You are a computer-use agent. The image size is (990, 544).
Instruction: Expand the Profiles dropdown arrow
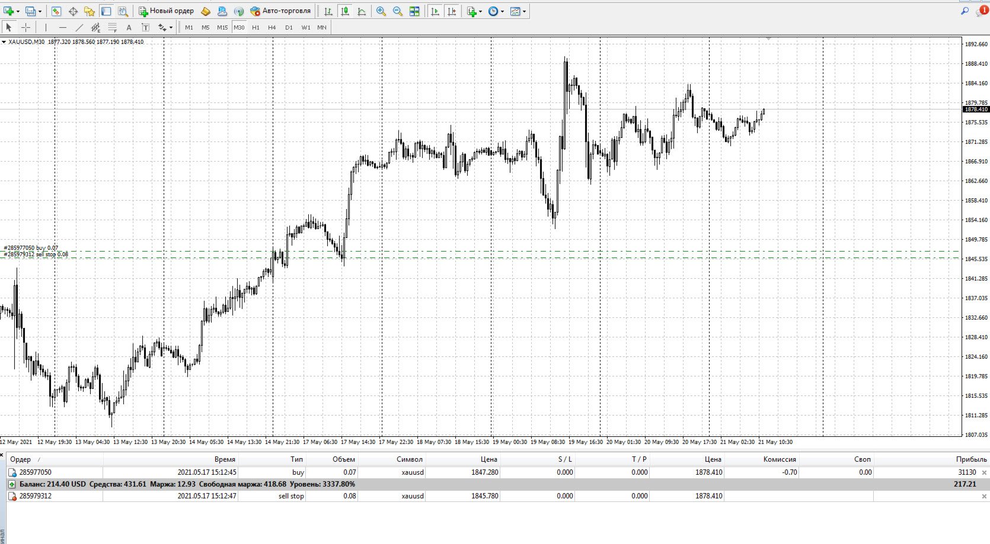click(x=39, y=11)
